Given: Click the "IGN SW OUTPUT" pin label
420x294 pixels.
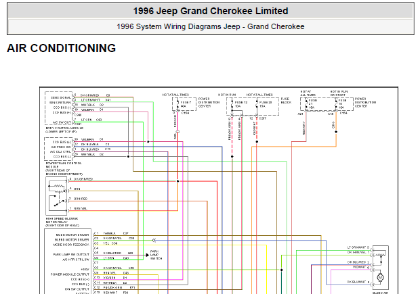Looking at the screenshot, I should pyautogui.click(x=77, y=289).
